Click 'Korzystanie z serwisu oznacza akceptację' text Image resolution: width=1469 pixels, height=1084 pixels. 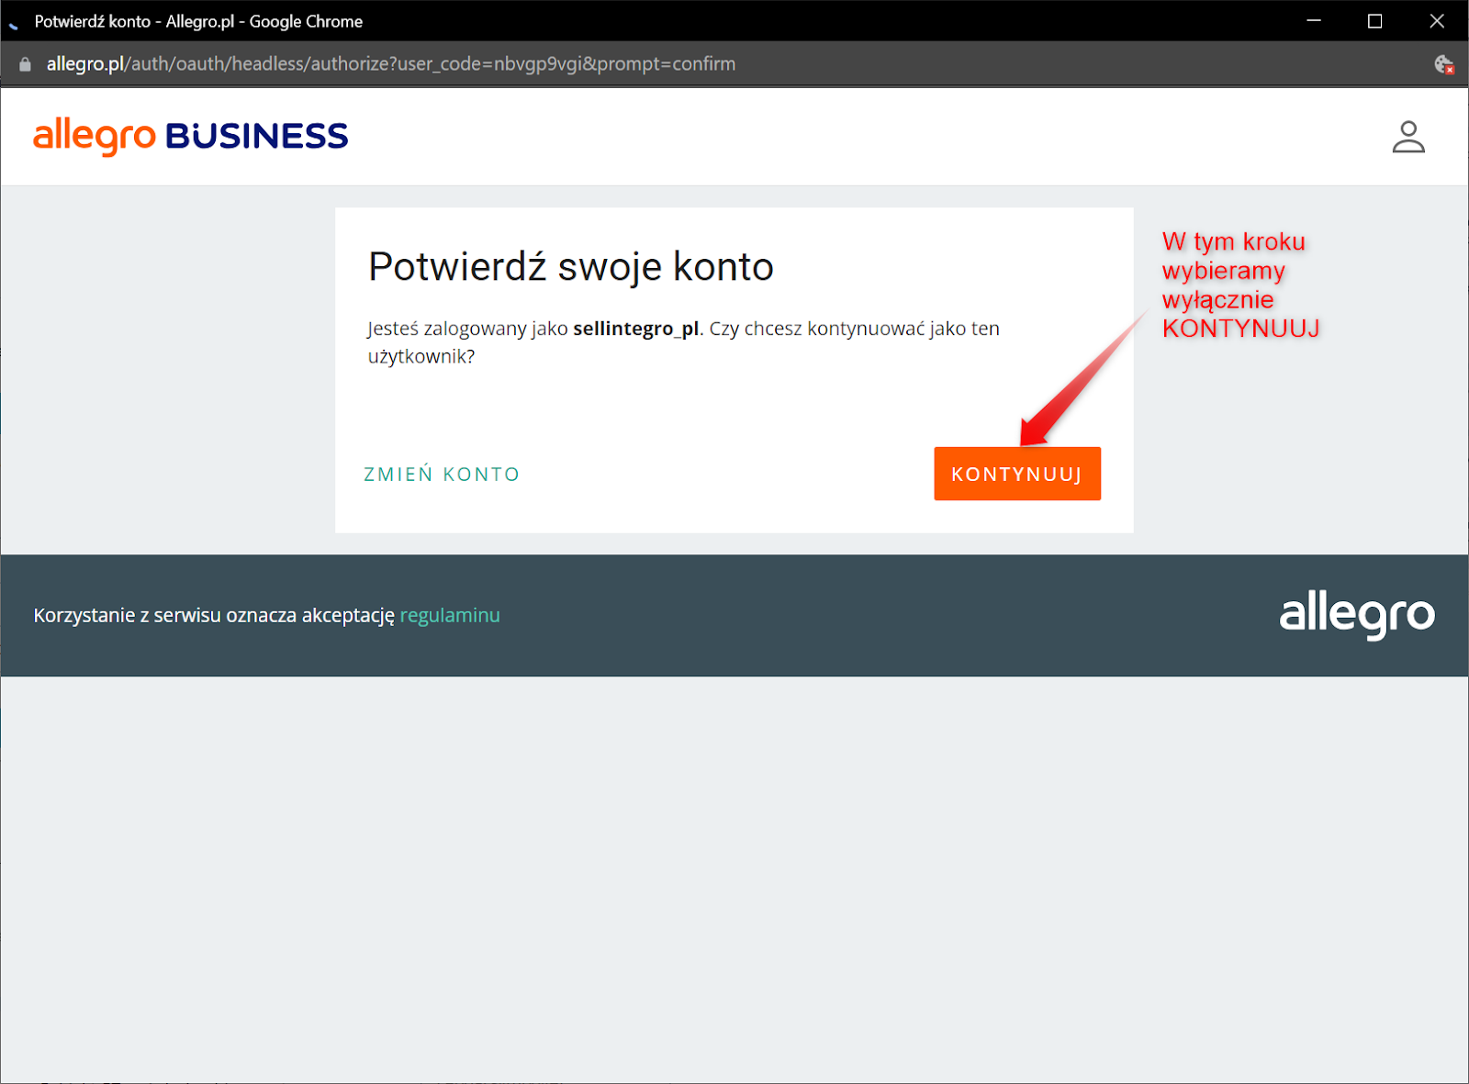coord(214,615)
